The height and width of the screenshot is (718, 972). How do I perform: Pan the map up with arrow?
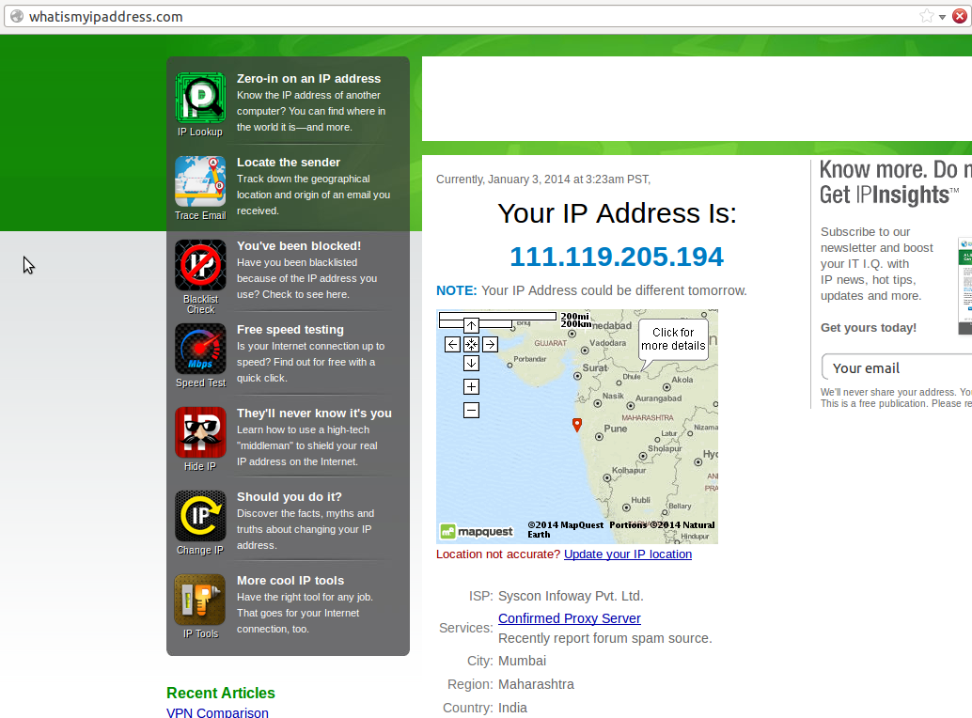tap(471, 325)
